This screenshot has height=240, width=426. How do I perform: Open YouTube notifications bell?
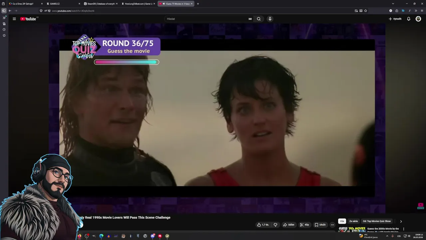click(409, 19)
